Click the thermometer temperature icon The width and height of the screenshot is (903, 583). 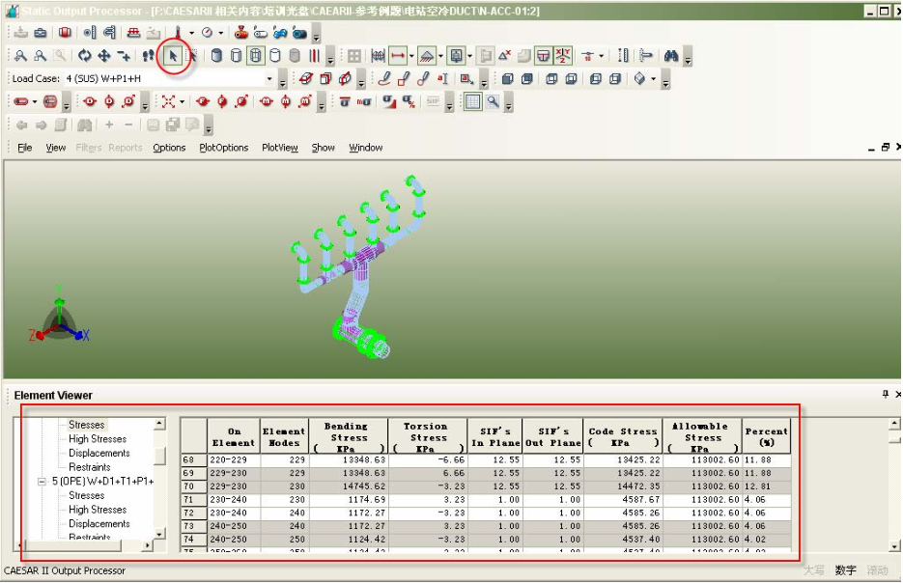pyautogui.click(x=178, y=33)
